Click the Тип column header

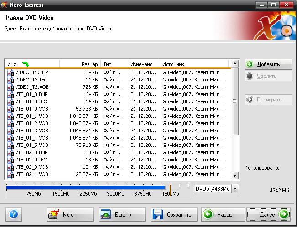tap(114, 64)
